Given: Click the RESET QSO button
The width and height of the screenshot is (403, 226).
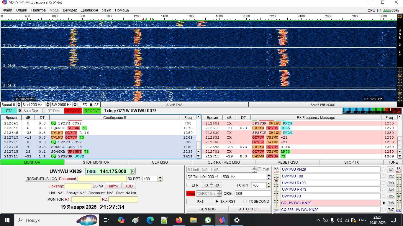Looking at the screenshot, I should (288, 162).
